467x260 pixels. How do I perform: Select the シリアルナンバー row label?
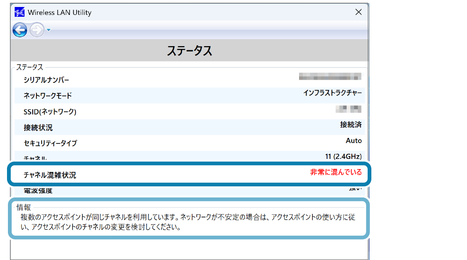46,80
